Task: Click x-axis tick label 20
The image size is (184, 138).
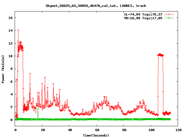Action: (x=43, y=130)
